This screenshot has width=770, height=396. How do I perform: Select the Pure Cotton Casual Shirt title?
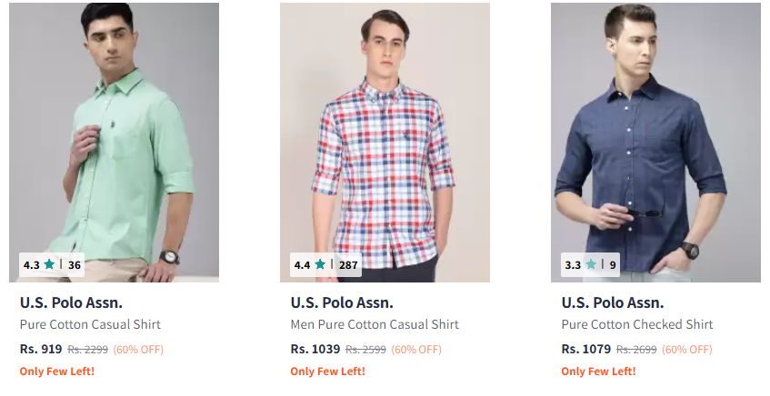pos(90,324)
